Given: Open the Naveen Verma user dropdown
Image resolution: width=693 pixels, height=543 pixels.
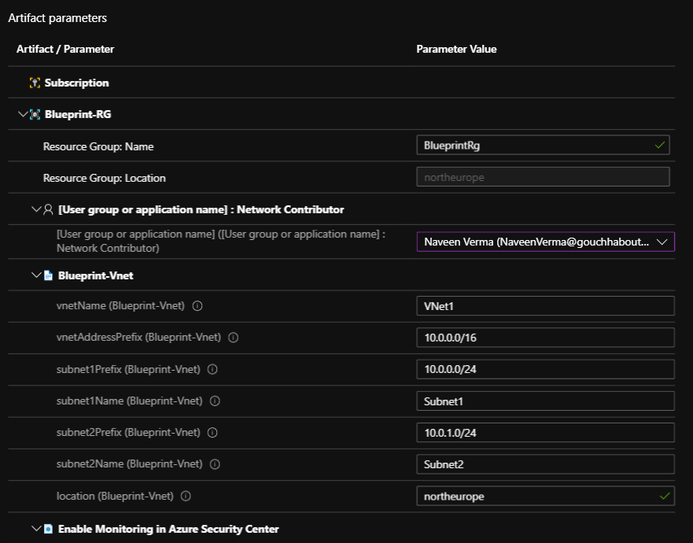Looking at the screenshot, I should pyautogui.click(x=545, y=242).
